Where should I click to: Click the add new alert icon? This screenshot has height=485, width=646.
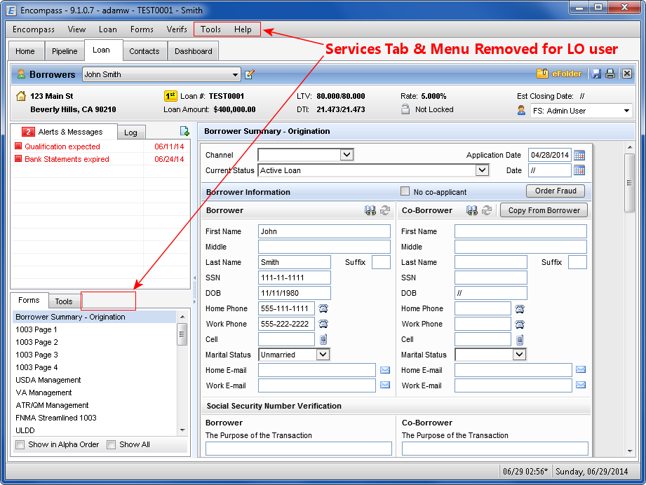pos(184,131)
